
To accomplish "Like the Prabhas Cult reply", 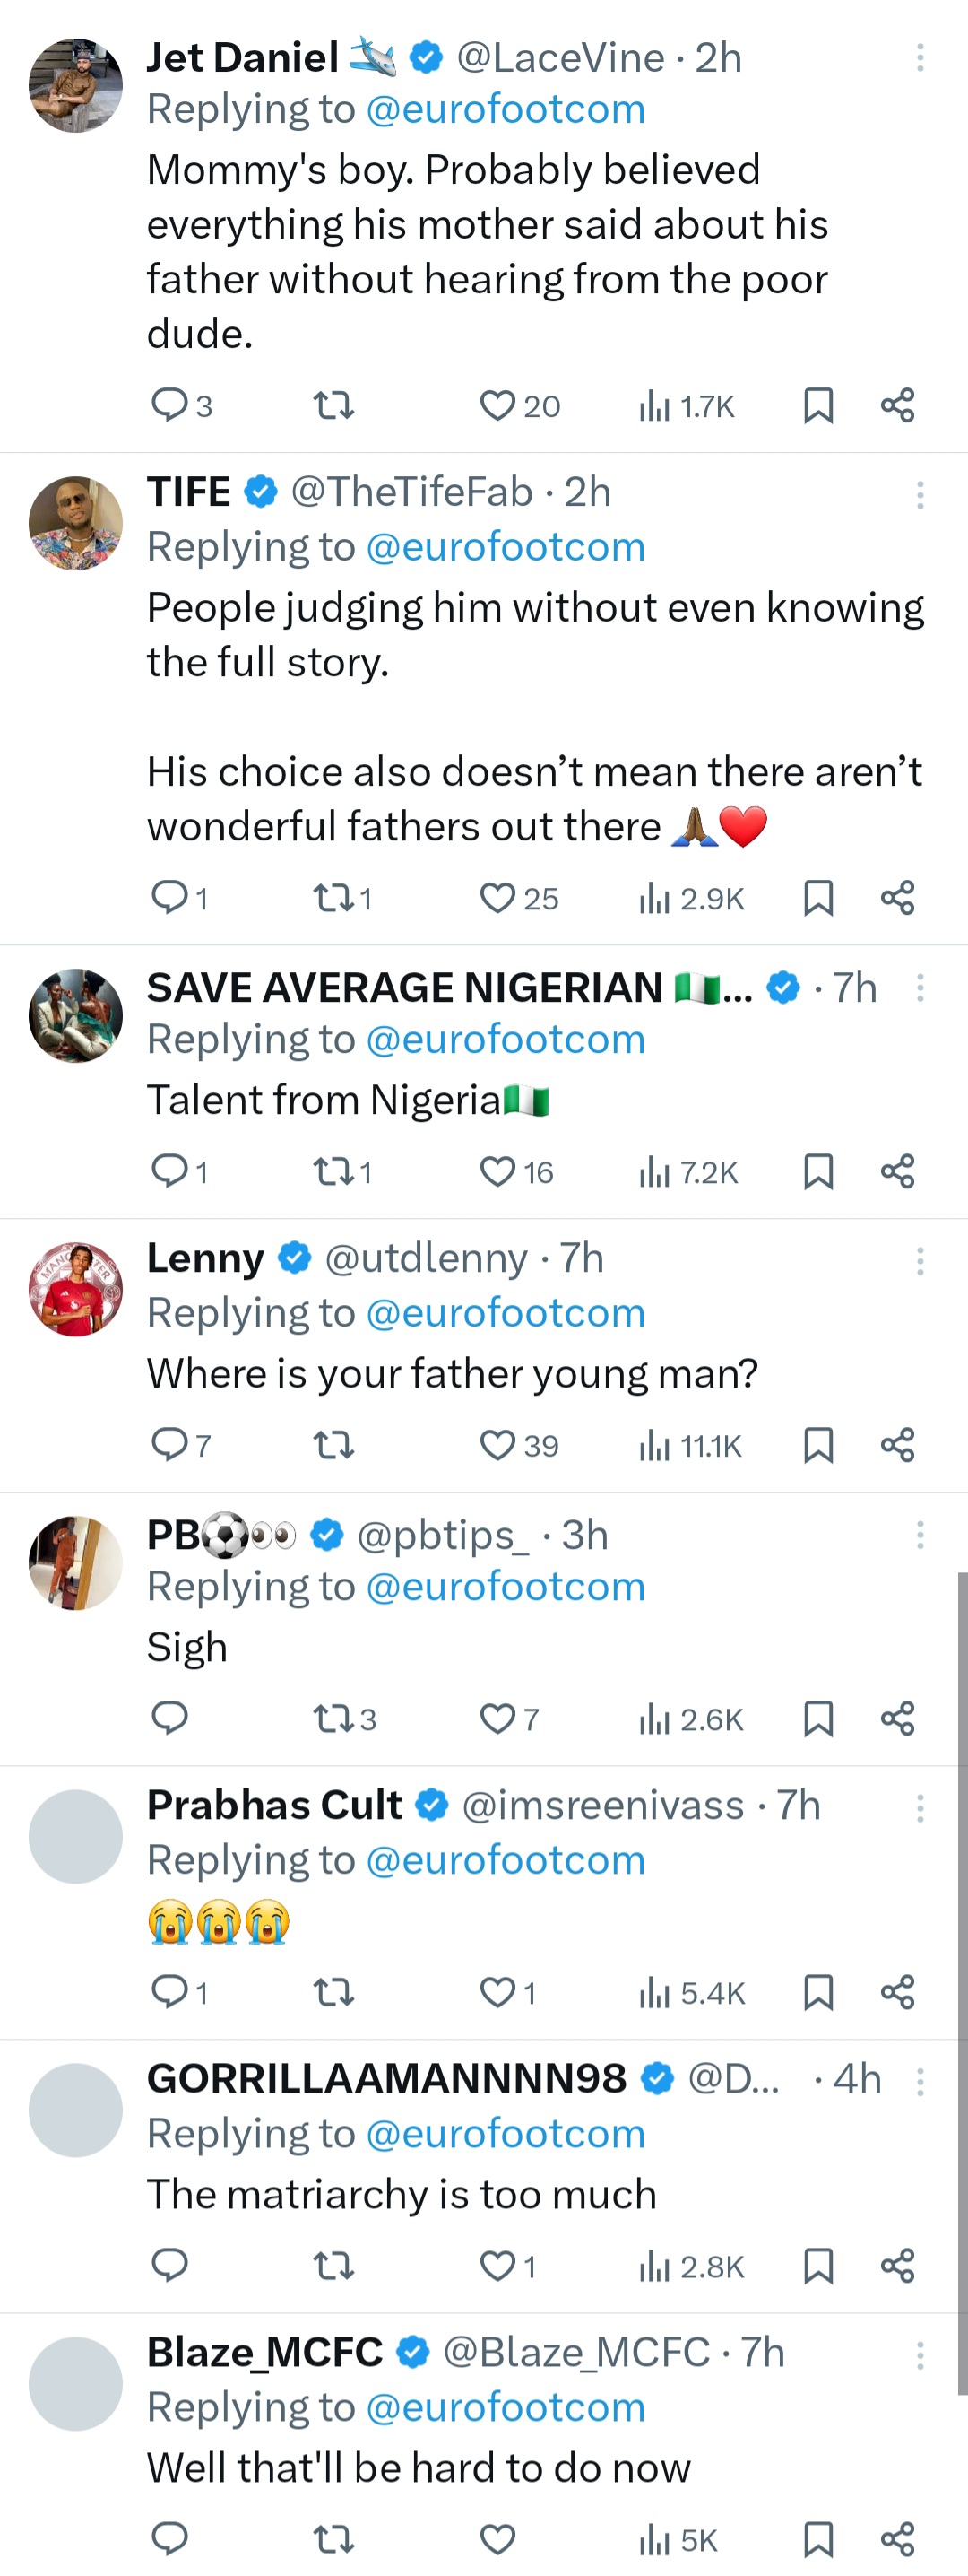I will (x=497, y=1992).
